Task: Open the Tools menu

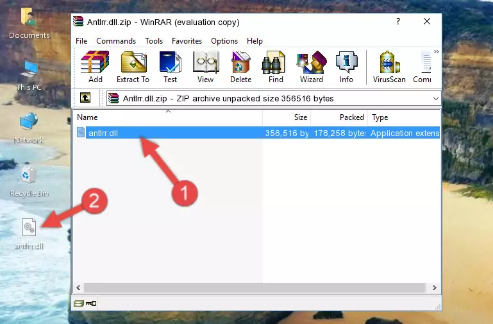Action: (x=154, y=41)
